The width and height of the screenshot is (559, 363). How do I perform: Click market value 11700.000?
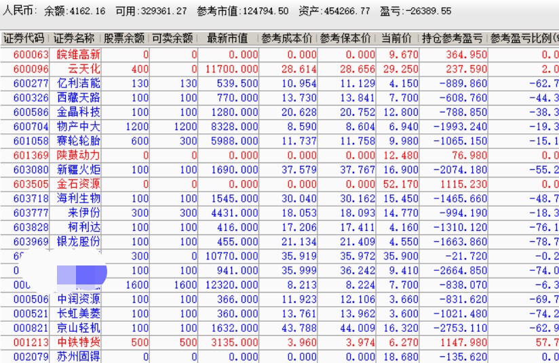pos(232,69)
